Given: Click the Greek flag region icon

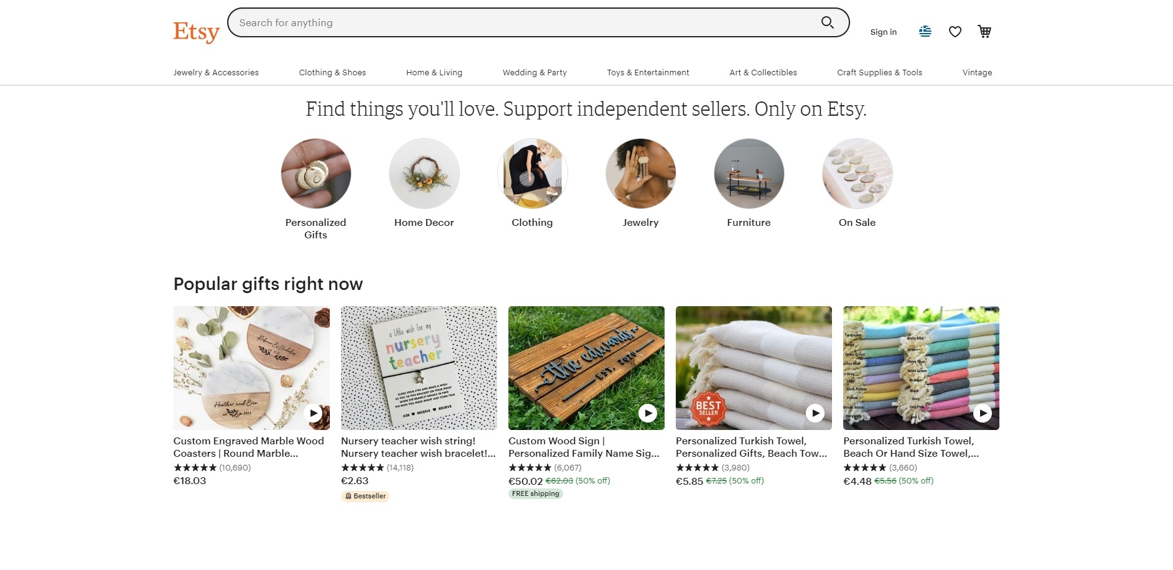Looking at the screenshot, I should 925,32.
